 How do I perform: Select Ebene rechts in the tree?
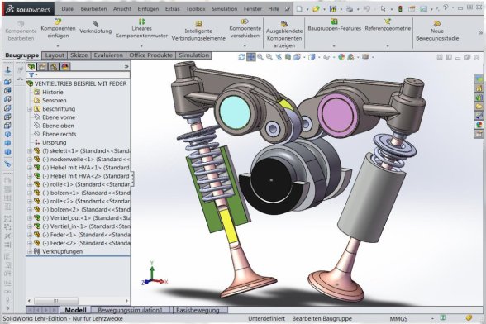click(60, 134)
